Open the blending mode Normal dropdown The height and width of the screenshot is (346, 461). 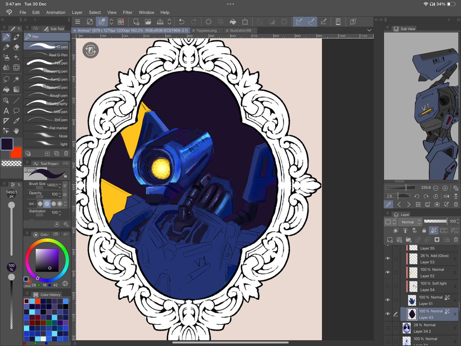tap(411, 222)
